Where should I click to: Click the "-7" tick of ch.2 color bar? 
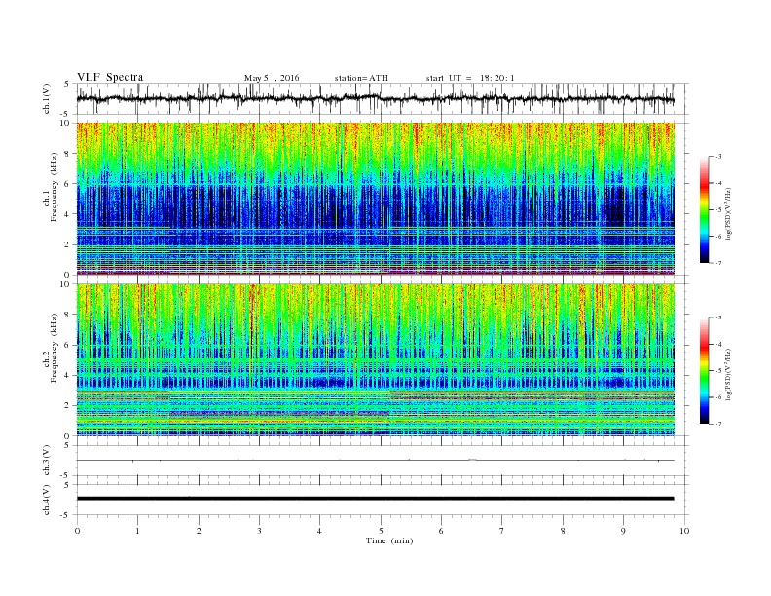[x=718, y=424]
